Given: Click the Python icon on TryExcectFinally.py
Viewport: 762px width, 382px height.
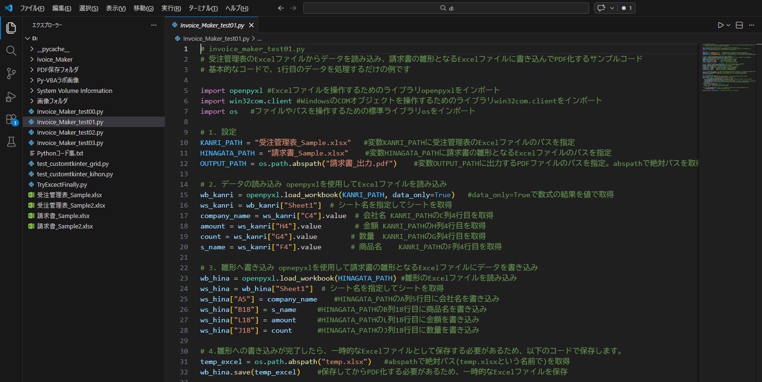Looking at the screenshot, I should tap(31, 184).
